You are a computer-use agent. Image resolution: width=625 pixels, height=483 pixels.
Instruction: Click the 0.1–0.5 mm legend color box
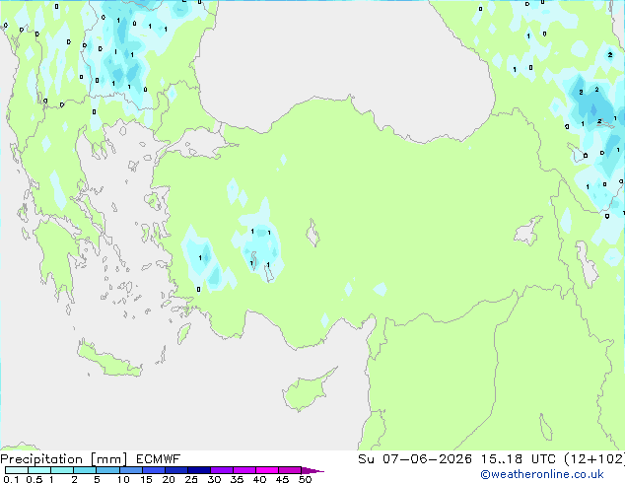(17, 470)
